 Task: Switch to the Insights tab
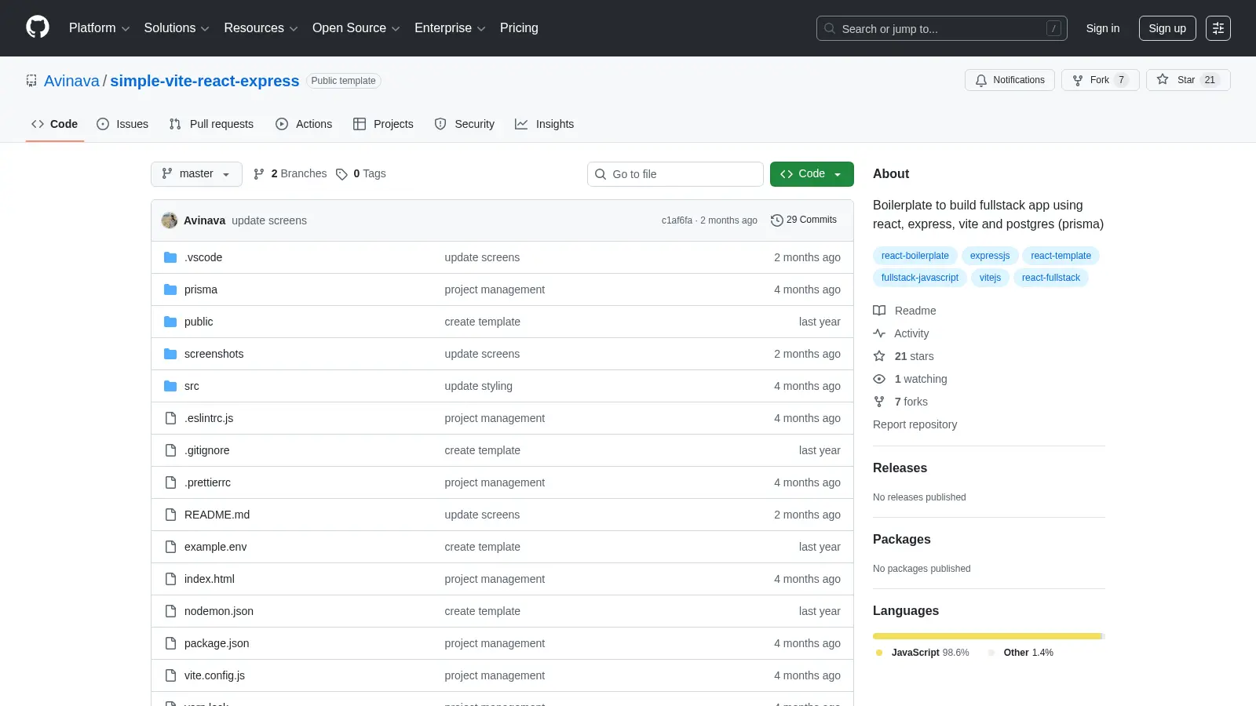[x=545, y=124]
